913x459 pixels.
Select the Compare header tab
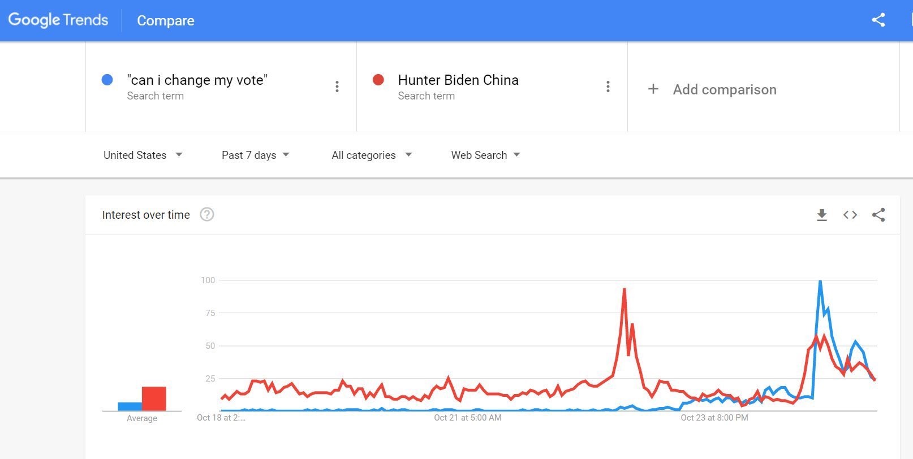coord(166,20)
